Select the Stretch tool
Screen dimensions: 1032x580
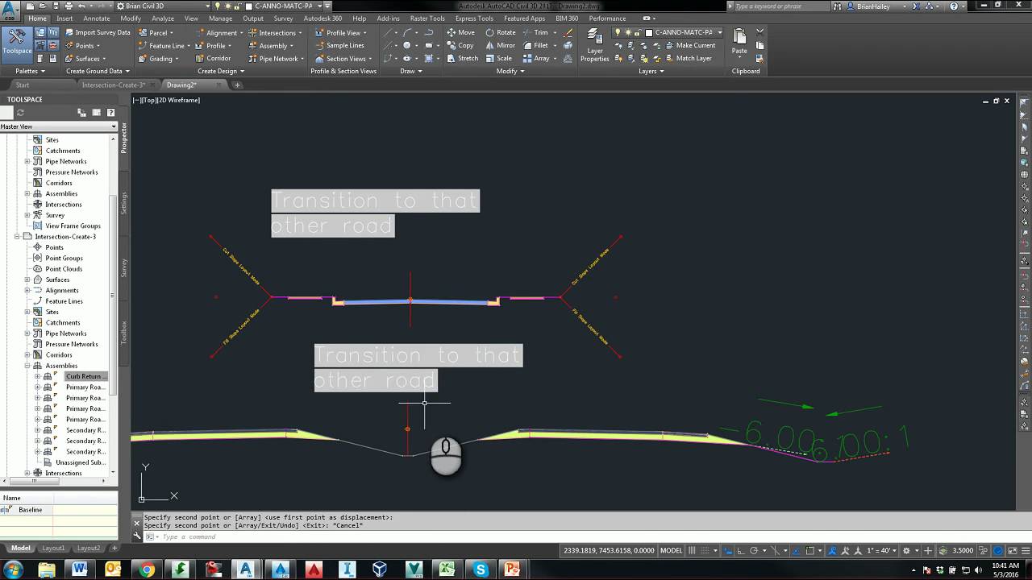(463, 58)
